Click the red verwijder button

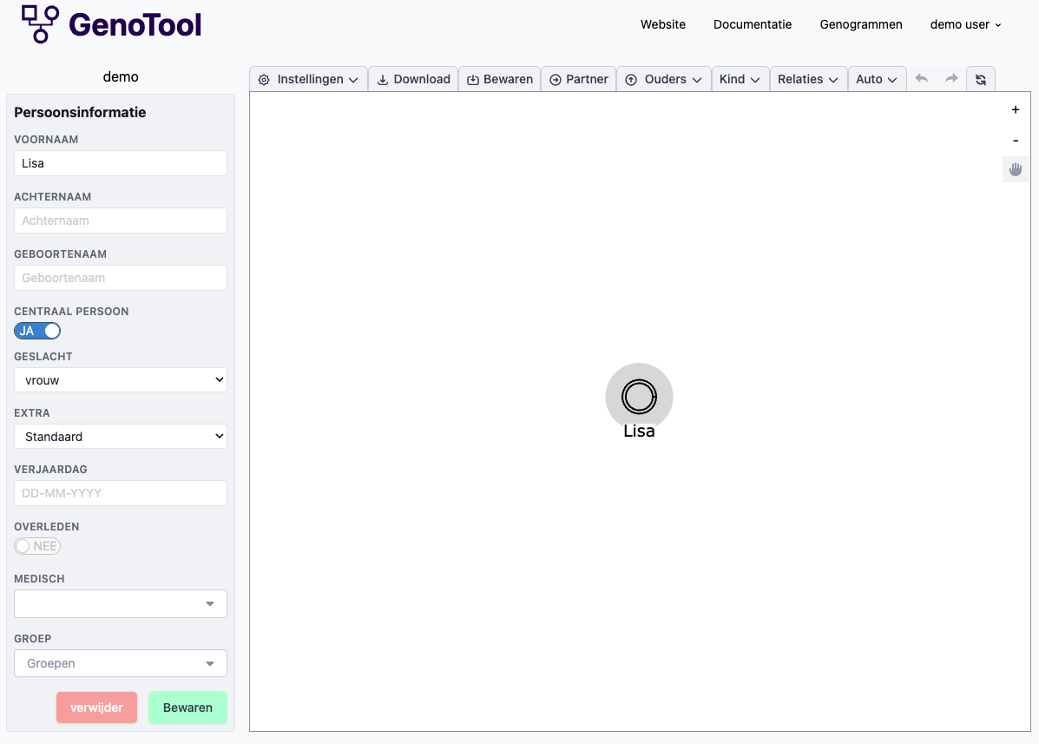pyautogui.click(x=96, y=708)
